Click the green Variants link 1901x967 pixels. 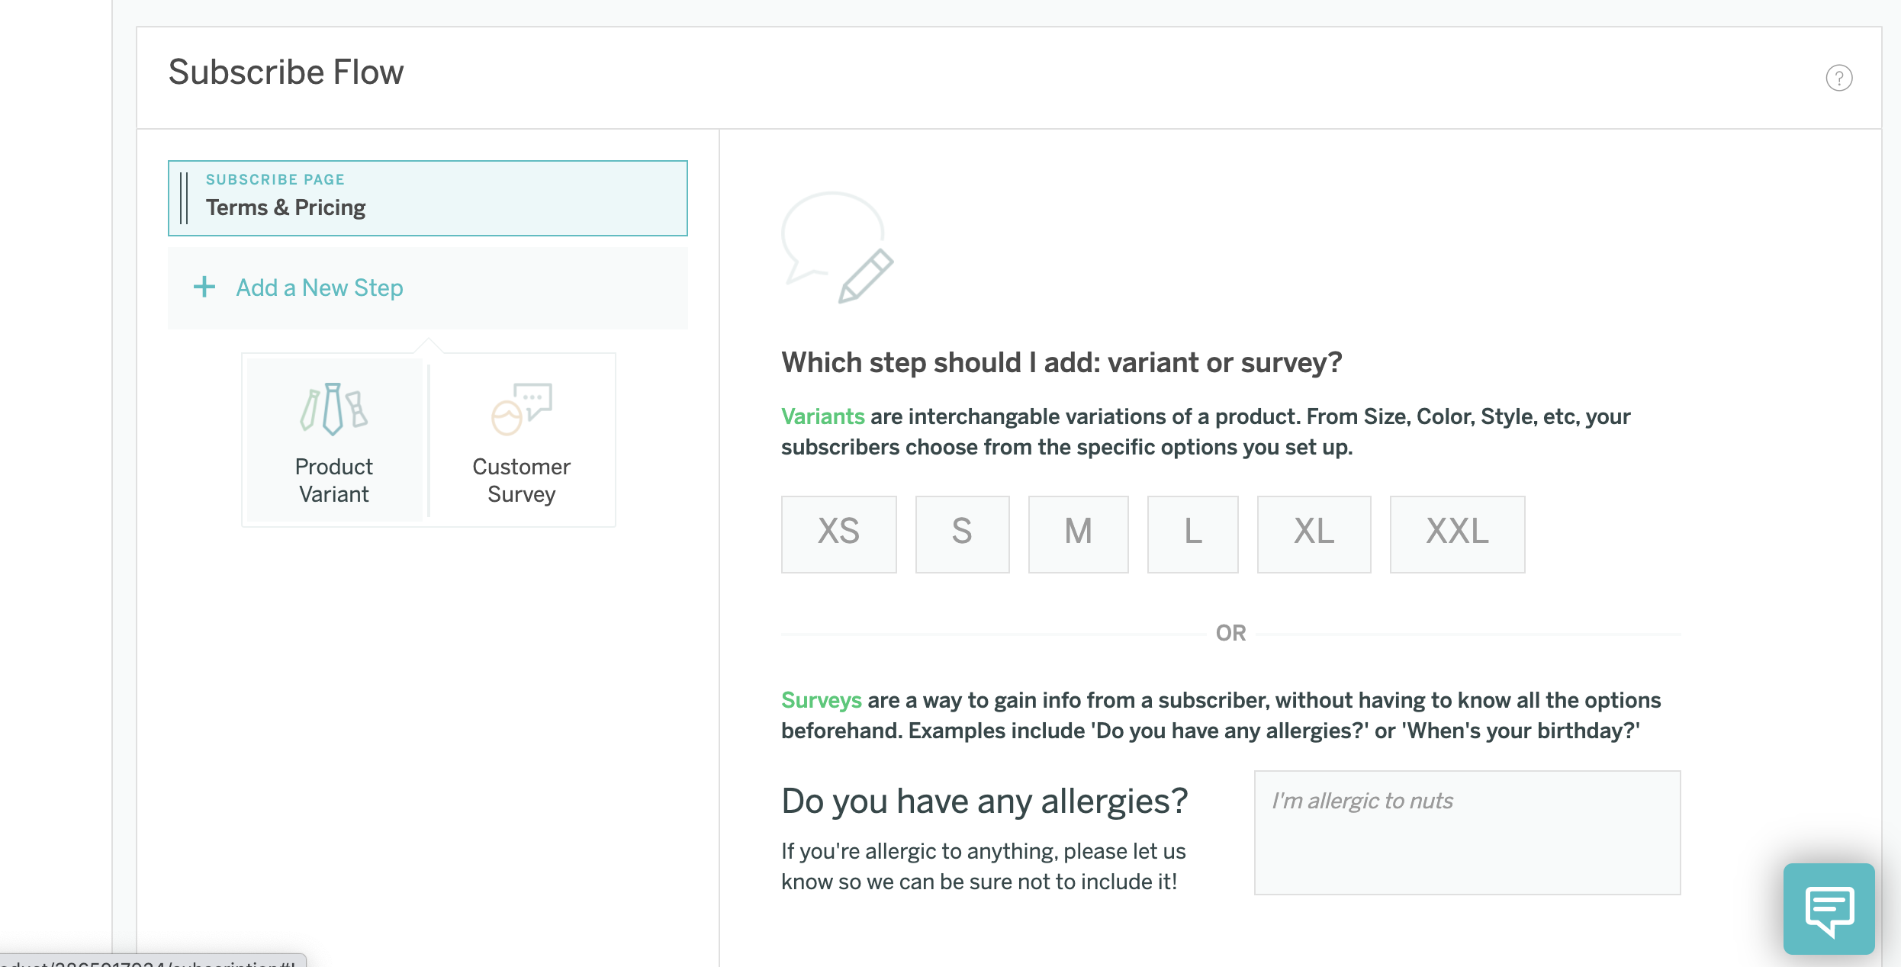[822, 416]
